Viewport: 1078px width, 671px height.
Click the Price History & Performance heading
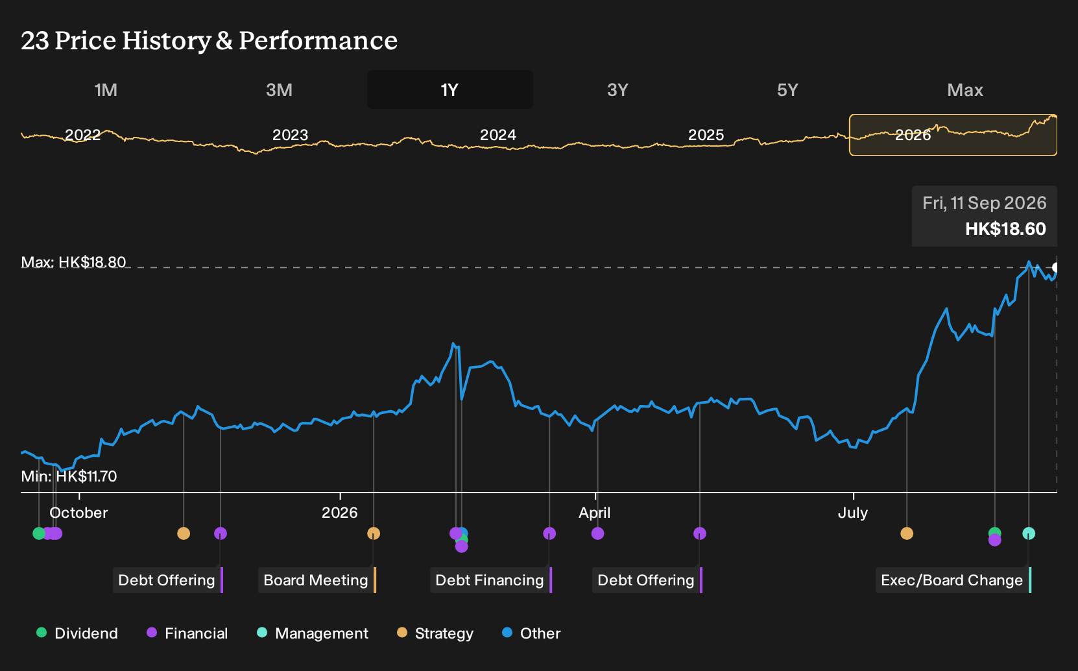point(210,40)
